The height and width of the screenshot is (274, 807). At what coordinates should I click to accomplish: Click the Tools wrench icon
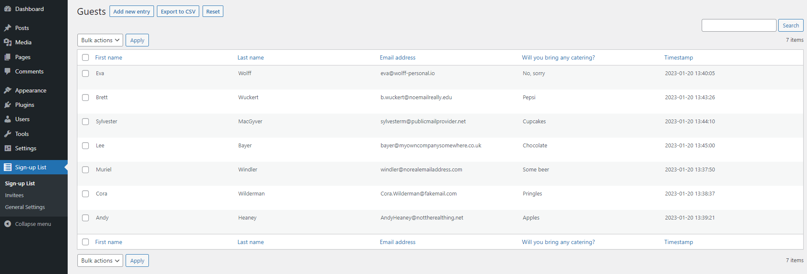tap(8, 134)
